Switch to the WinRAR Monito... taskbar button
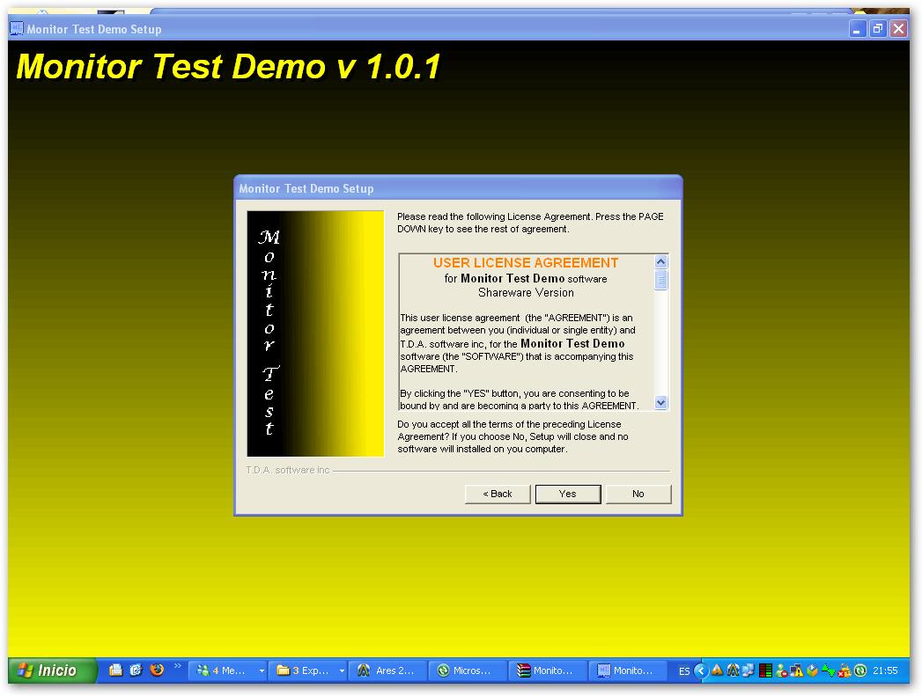 coord(548,670)
